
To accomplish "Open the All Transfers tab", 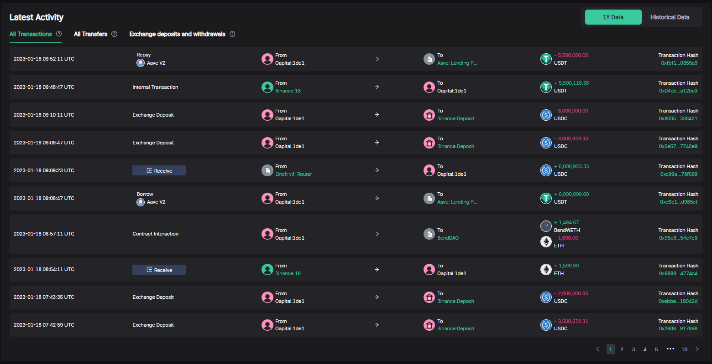I will [x=90, y=34].
